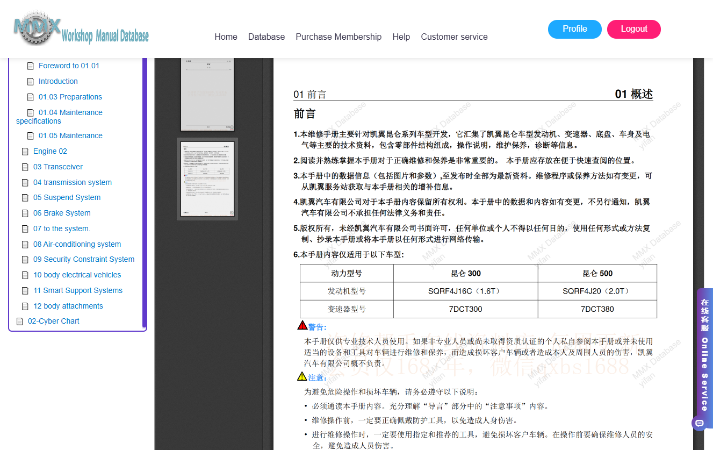The image size is (713, 450).
Task: Click document icon beside 01.04 Maintenance specifications
Action: [31, 113]
